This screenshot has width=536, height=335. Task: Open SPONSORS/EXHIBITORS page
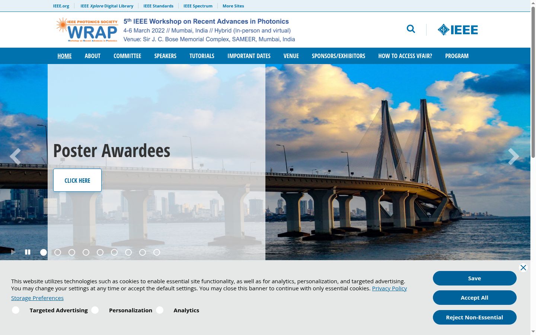coord(338,56)
